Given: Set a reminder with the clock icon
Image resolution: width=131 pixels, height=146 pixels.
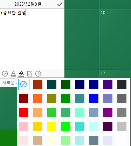Looking at the screenshot, I should (x=38, y=74).
